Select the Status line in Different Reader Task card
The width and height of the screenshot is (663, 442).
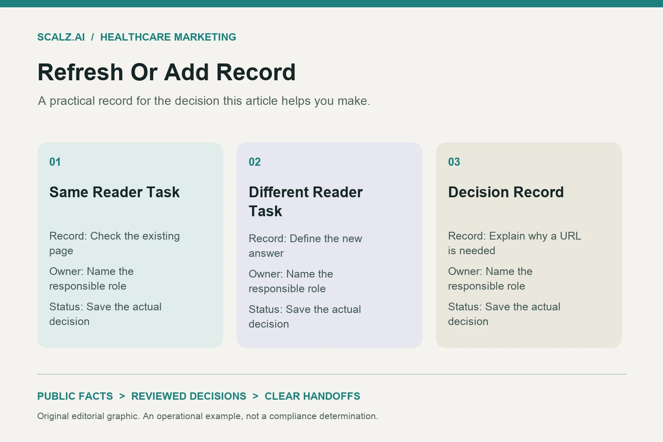tap(305, 317)
